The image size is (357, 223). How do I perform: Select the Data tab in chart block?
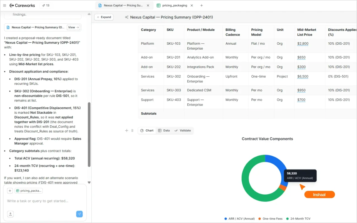164,130
